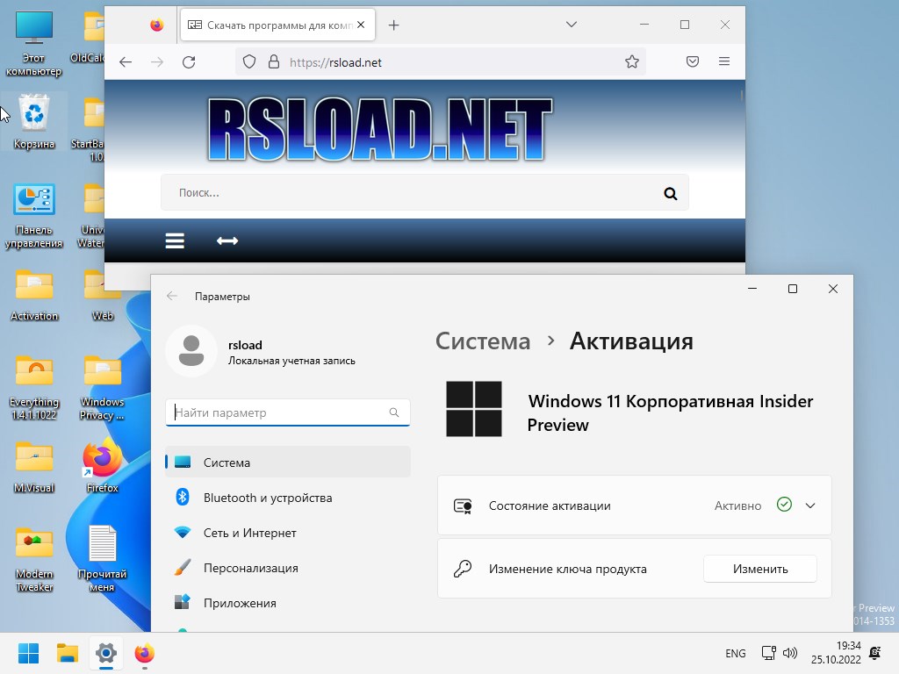Select 'Этот компьютер' desktop icon

[34, 45]
